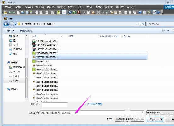Click the binoculars find icon
The image size is (174, 126).
click(99, 12)
